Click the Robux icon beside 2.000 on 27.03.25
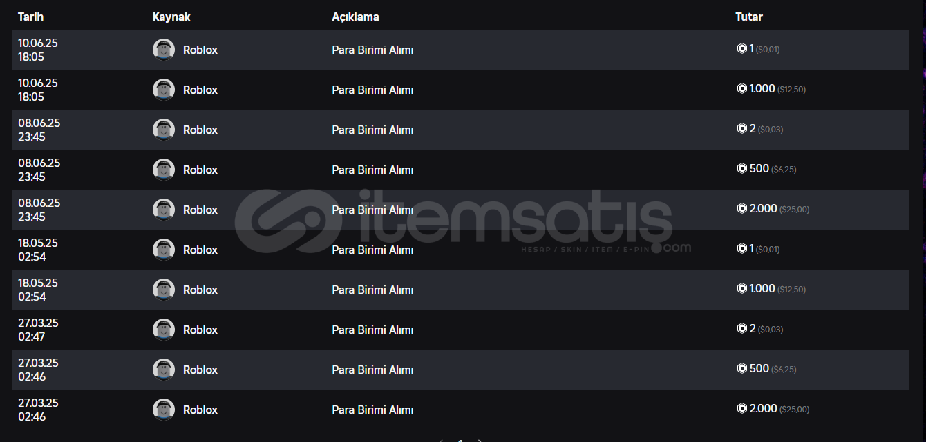The height and width of the screenshot is (442, 926). [x=741, y=409]
